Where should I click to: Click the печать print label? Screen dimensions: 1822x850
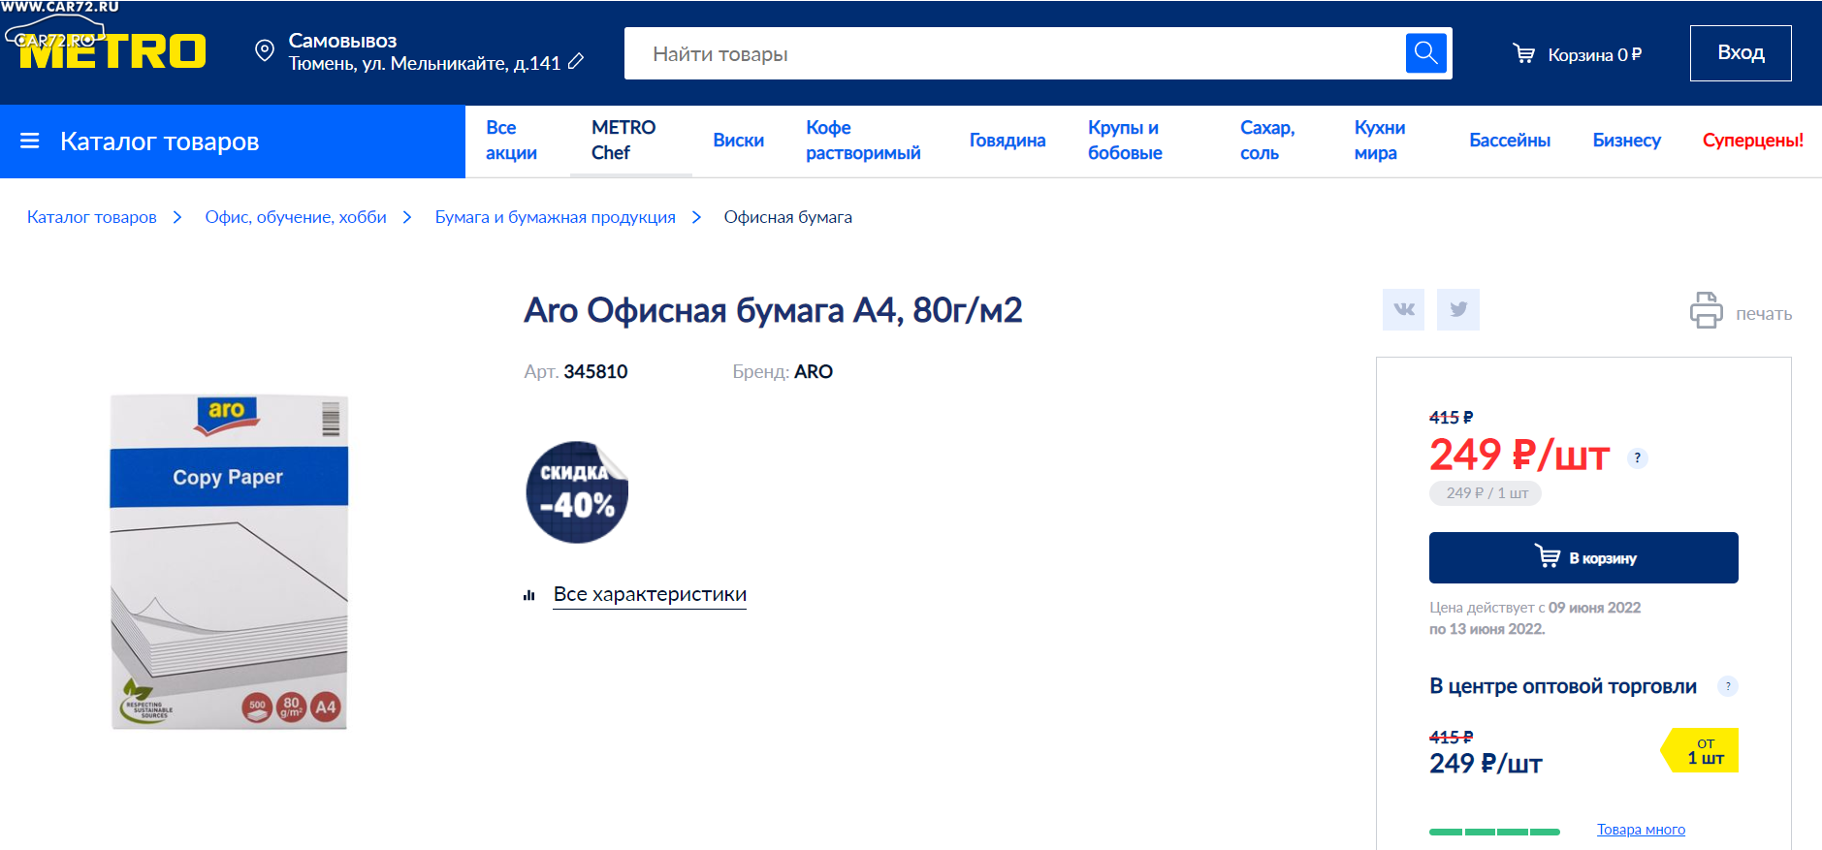tap(1763, 314)
